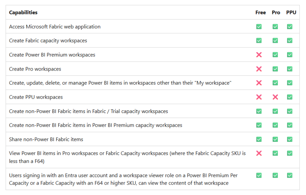This screenshot has height=195, width=306.
Task: Click the Share non-Power BI Fabric items text
Action: pos(46,139)
